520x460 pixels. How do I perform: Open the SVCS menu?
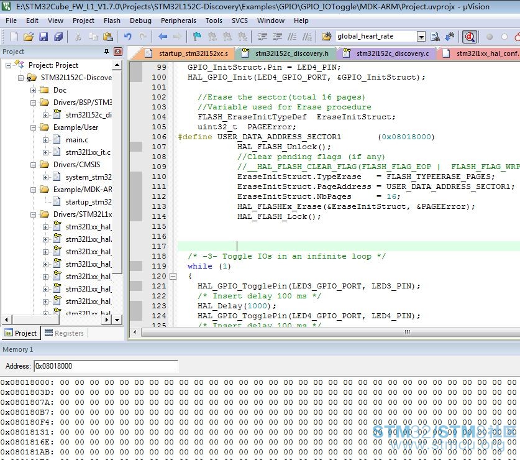pyautogui.click(x=239, y=21)
